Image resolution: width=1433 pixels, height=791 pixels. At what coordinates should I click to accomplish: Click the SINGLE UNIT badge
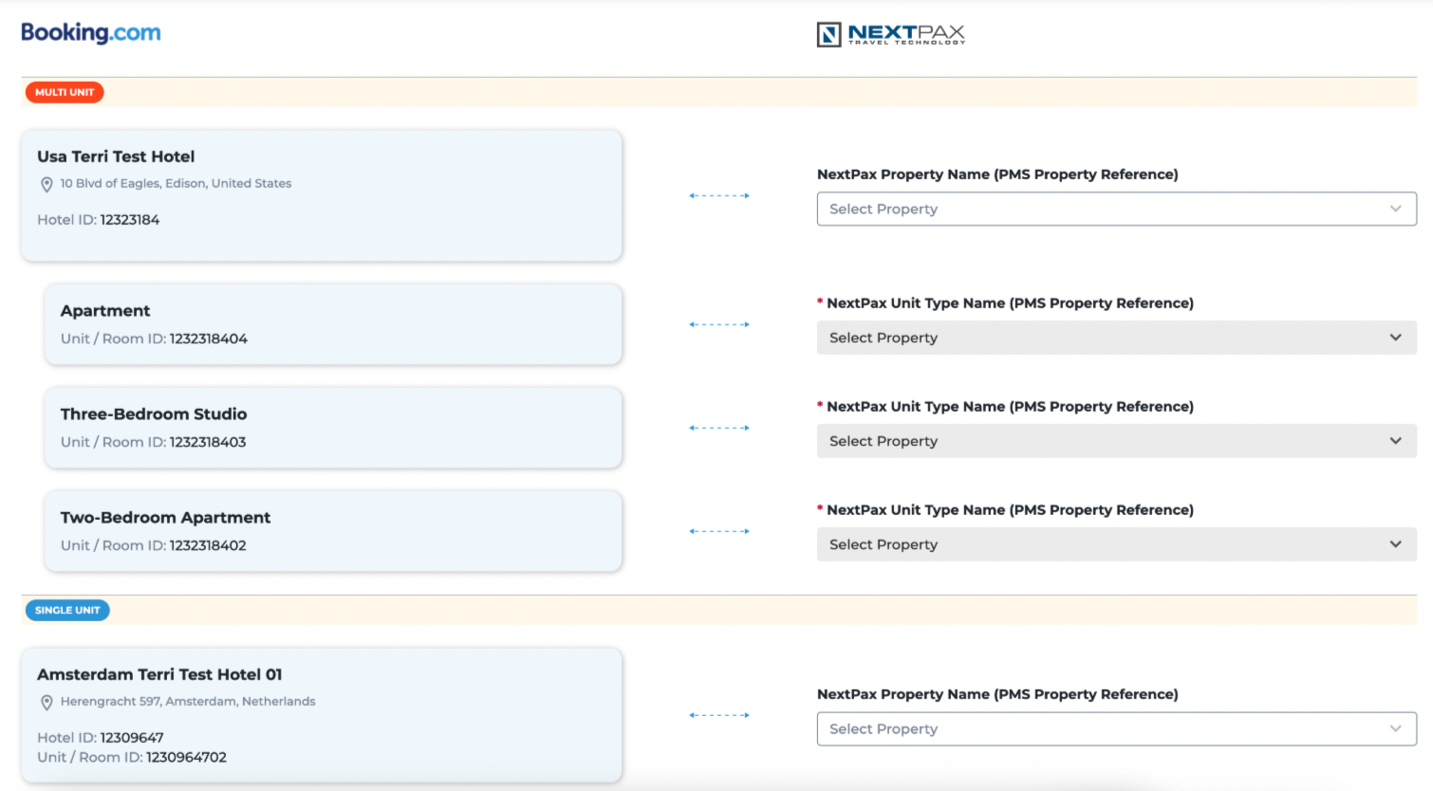coord(67,610)
